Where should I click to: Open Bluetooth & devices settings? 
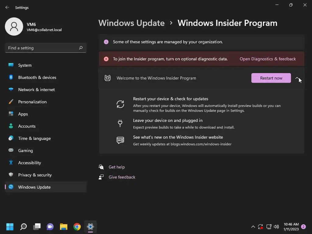[x=46, y=77]
